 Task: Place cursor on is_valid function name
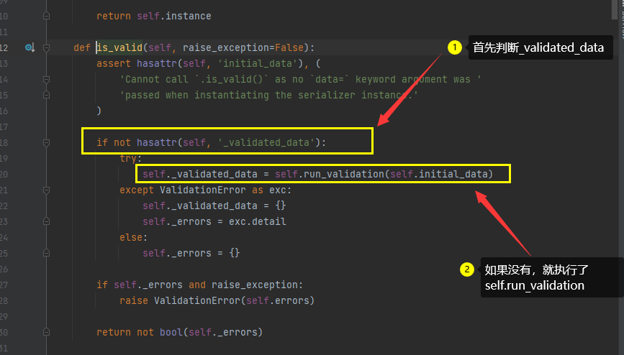point(119,47)
